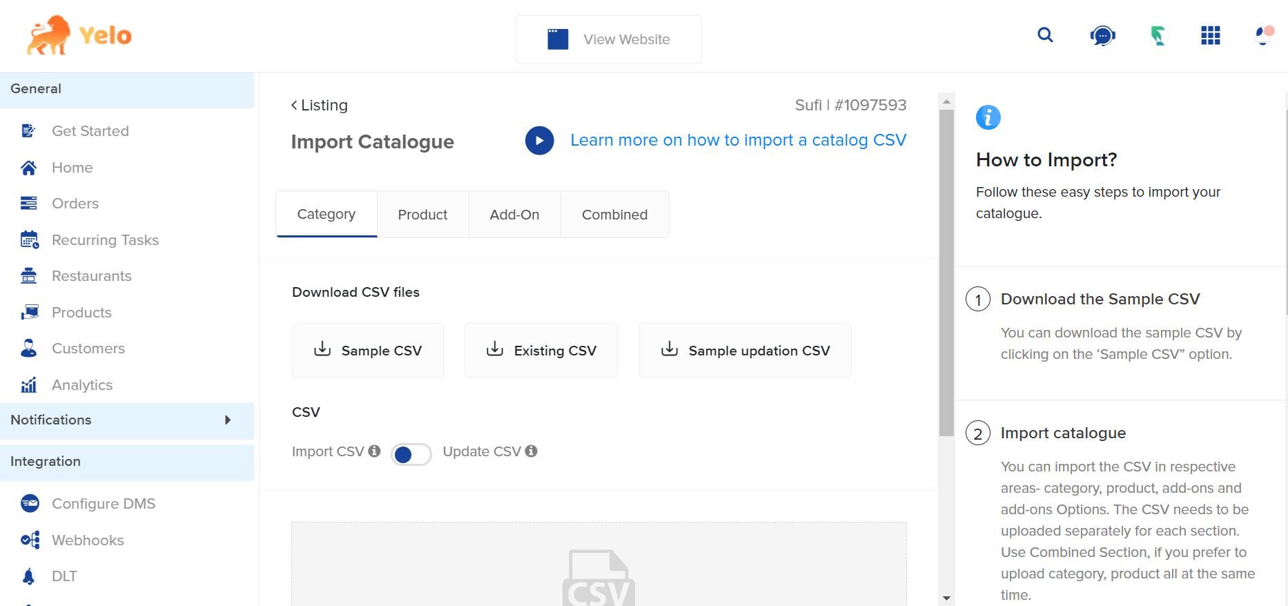Collapse the Integration sidebar section
1288x606 pixels.
pyautogui.click(x=127, y=462)
